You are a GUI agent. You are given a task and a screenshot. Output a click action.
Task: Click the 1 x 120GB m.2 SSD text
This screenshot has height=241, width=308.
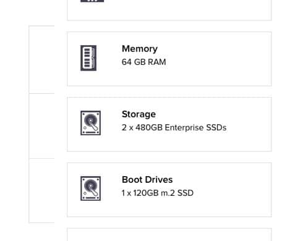158,193
